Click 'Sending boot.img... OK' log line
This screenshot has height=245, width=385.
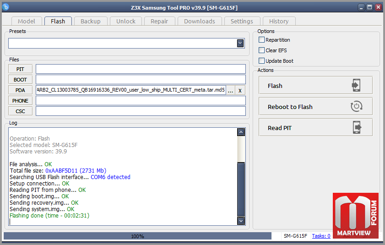pos(39,196)
